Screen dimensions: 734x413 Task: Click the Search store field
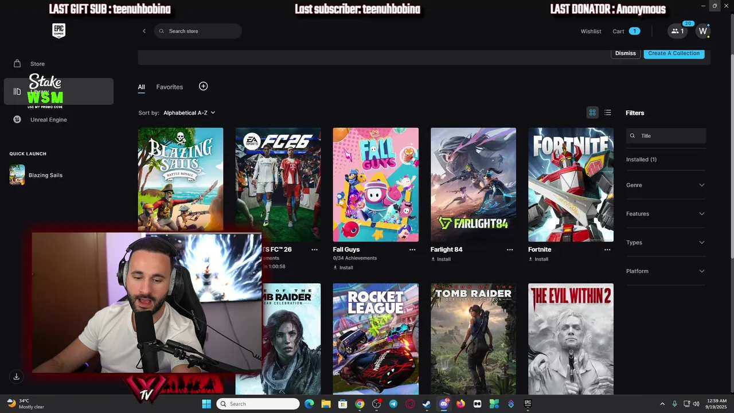click(198, 31)
